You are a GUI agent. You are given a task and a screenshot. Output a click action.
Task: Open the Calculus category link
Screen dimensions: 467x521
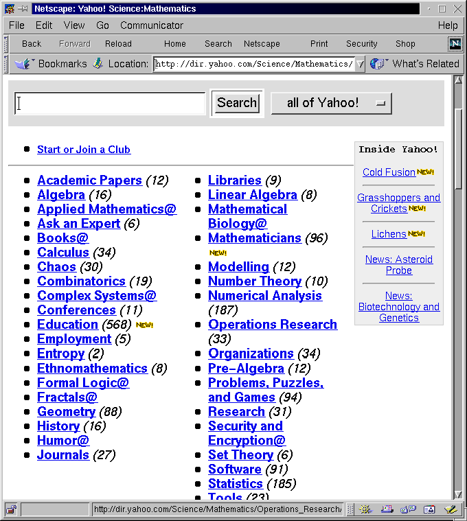63,252
